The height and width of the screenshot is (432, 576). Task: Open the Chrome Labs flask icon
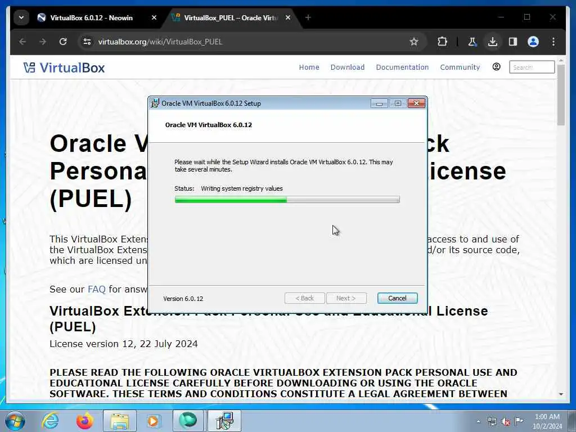(x=472, y=42)
